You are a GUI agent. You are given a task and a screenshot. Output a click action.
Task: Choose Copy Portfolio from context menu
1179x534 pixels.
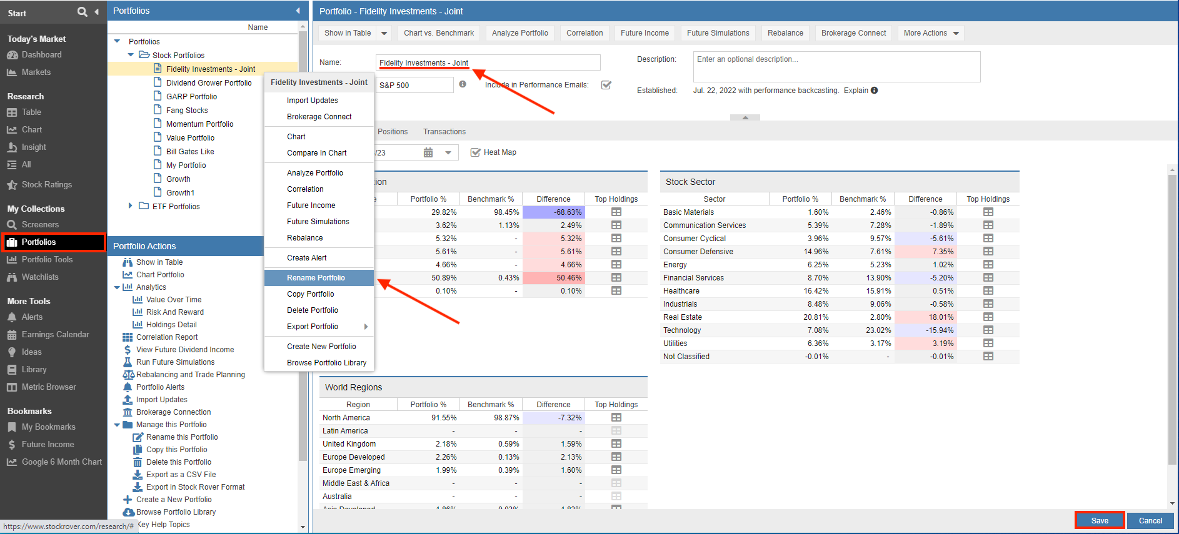point(319,294)
